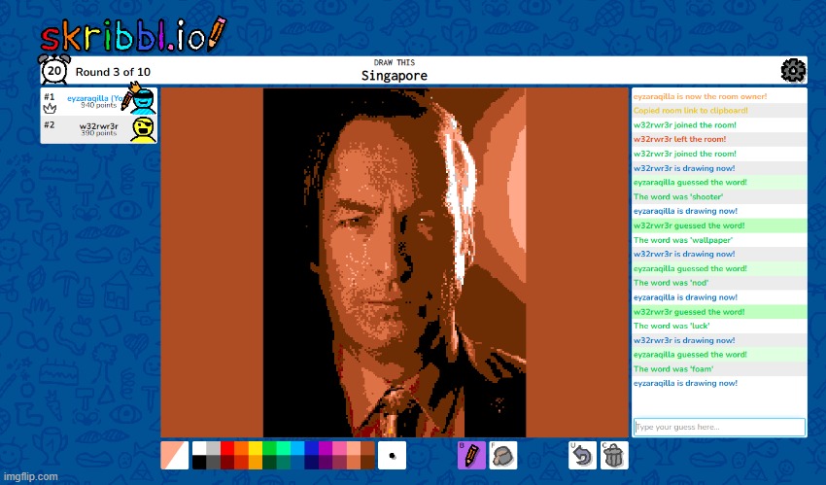Pick the navy blue color swatch
The image size is (826, 485).
pyautogui.click(x=311, y=463)
